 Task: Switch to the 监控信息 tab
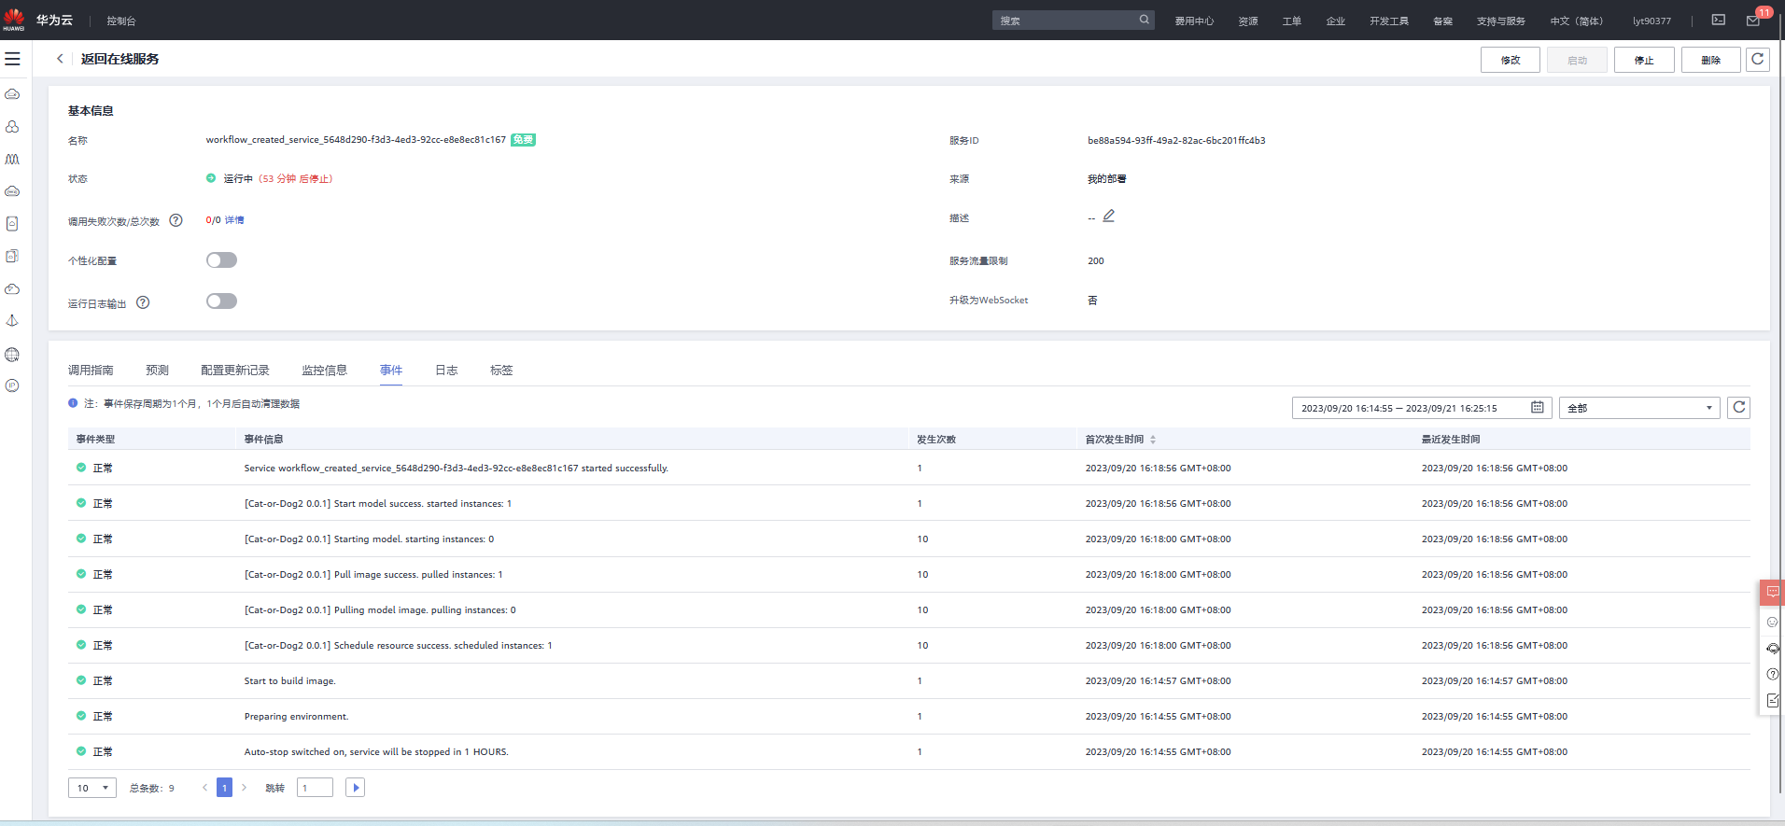[324, 371]
